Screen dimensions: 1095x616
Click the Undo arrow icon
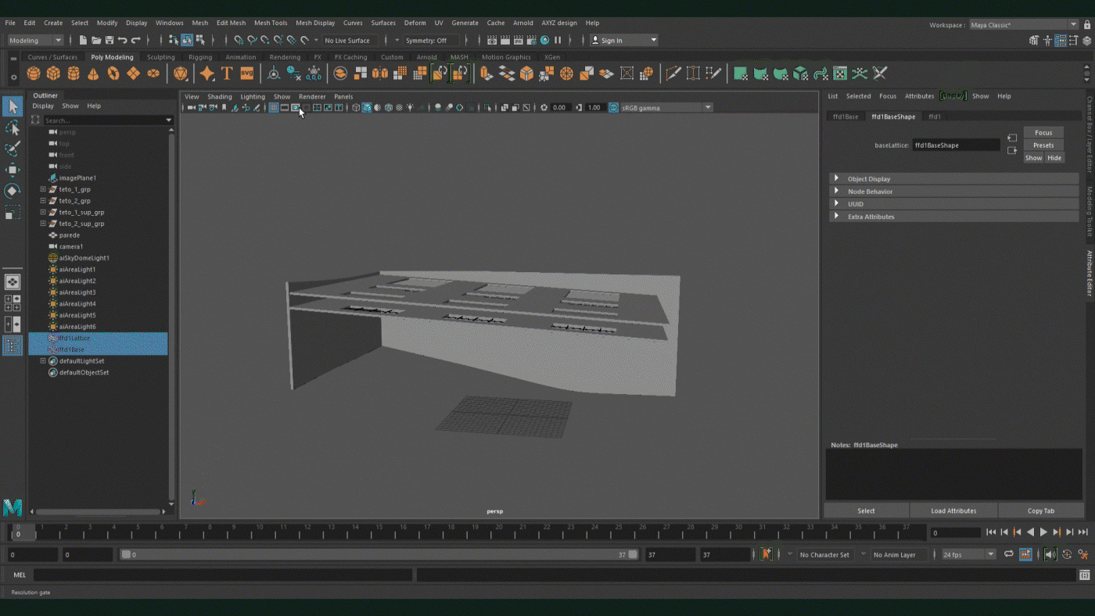point(122,40)
